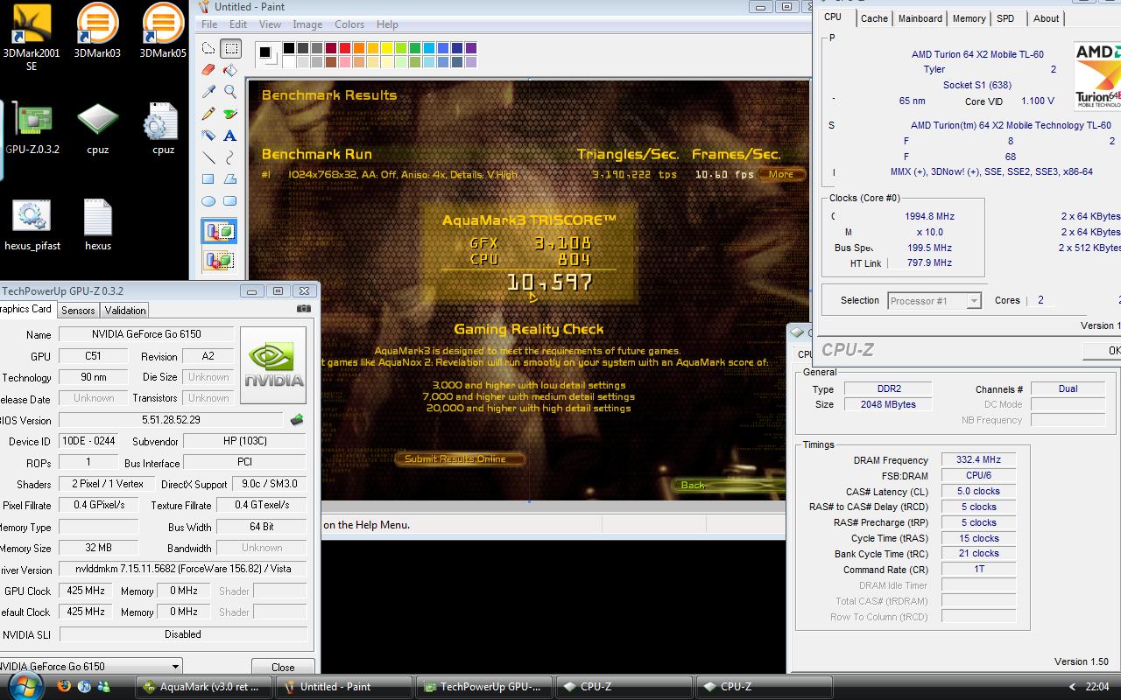Select the Pencil tool in Paint
This screenshot has width=1121, height=700.
(x=208, y=114)
